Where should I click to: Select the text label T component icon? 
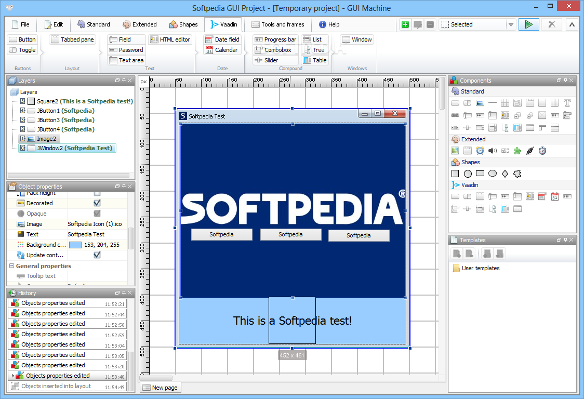click(567, 103)
